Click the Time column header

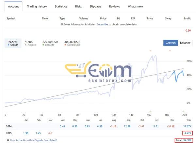[x=45, y=19]
